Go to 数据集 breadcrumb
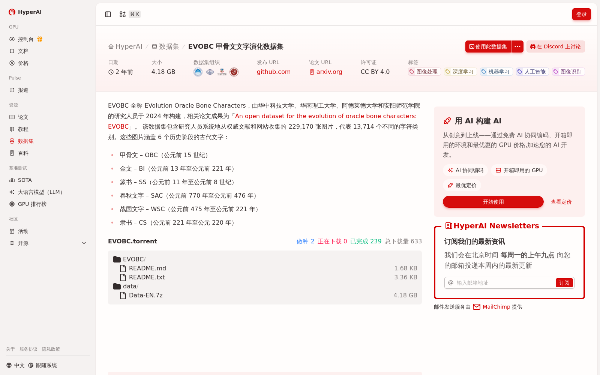The image size is (600, 375). click(165, 46)
